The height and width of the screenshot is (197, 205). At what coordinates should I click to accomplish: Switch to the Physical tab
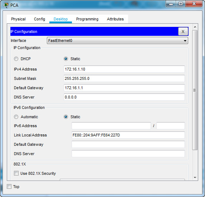pos(18,19)
